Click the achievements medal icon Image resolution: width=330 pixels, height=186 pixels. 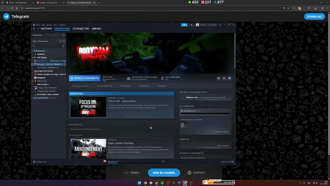coord(162,78)
